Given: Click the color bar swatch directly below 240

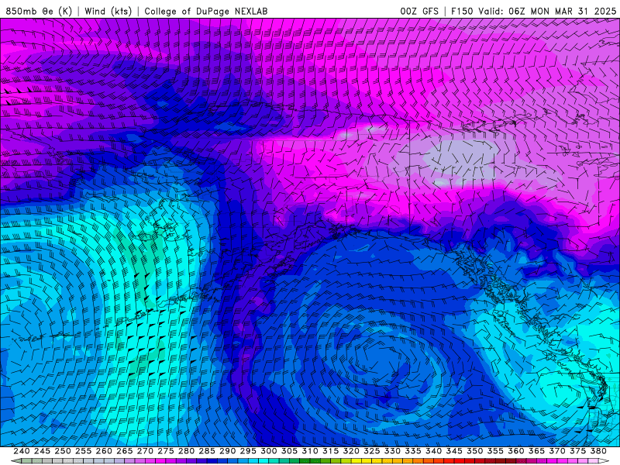Looking at the screenshot, I should coord(26,461).
